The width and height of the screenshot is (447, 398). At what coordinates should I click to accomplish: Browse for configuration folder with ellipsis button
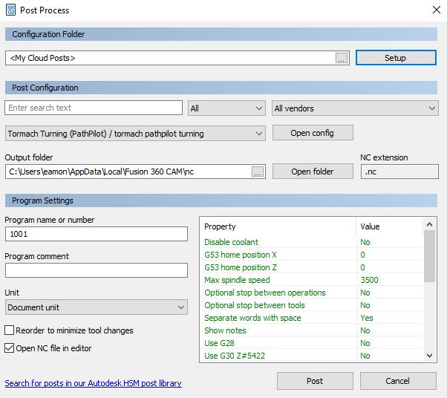[341, 58]
